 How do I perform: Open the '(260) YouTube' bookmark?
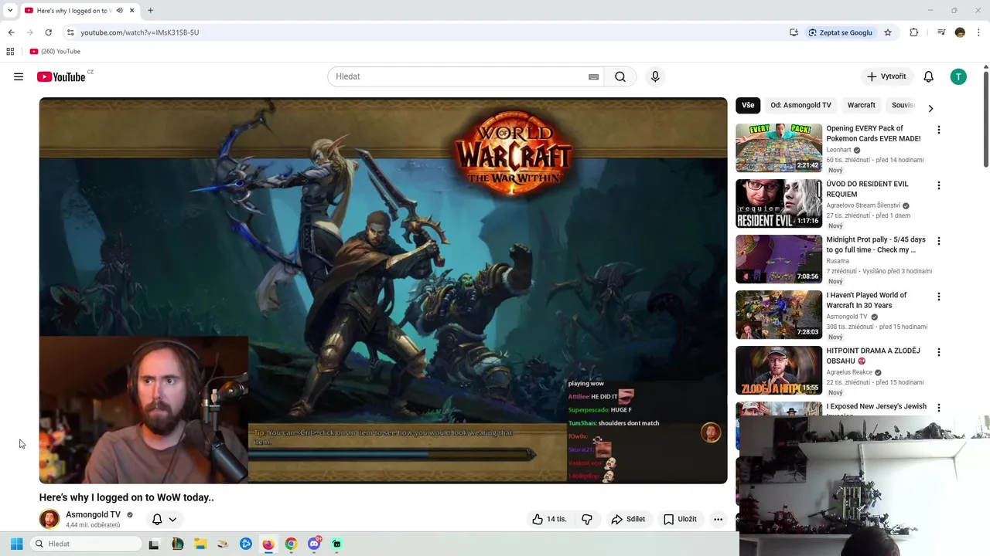[x=55, y=52]
